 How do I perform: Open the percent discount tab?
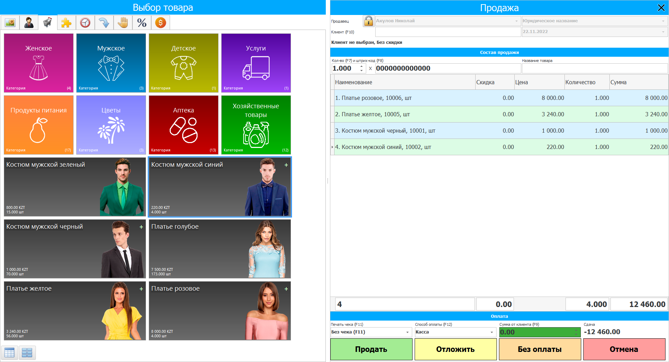(x=141, y=23)
